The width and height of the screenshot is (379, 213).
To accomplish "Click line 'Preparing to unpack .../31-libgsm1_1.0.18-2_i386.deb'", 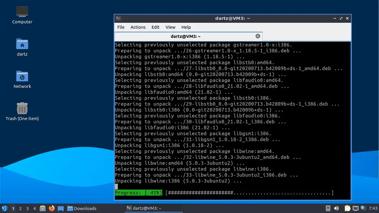I will click(x=197, y=139).
